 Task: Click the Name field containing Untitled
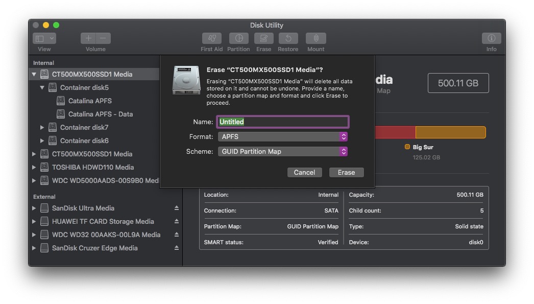[x=283, y=122]
